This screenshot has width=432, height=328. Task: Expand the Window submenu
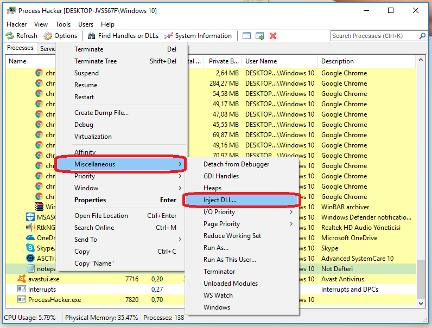point(122,188)
